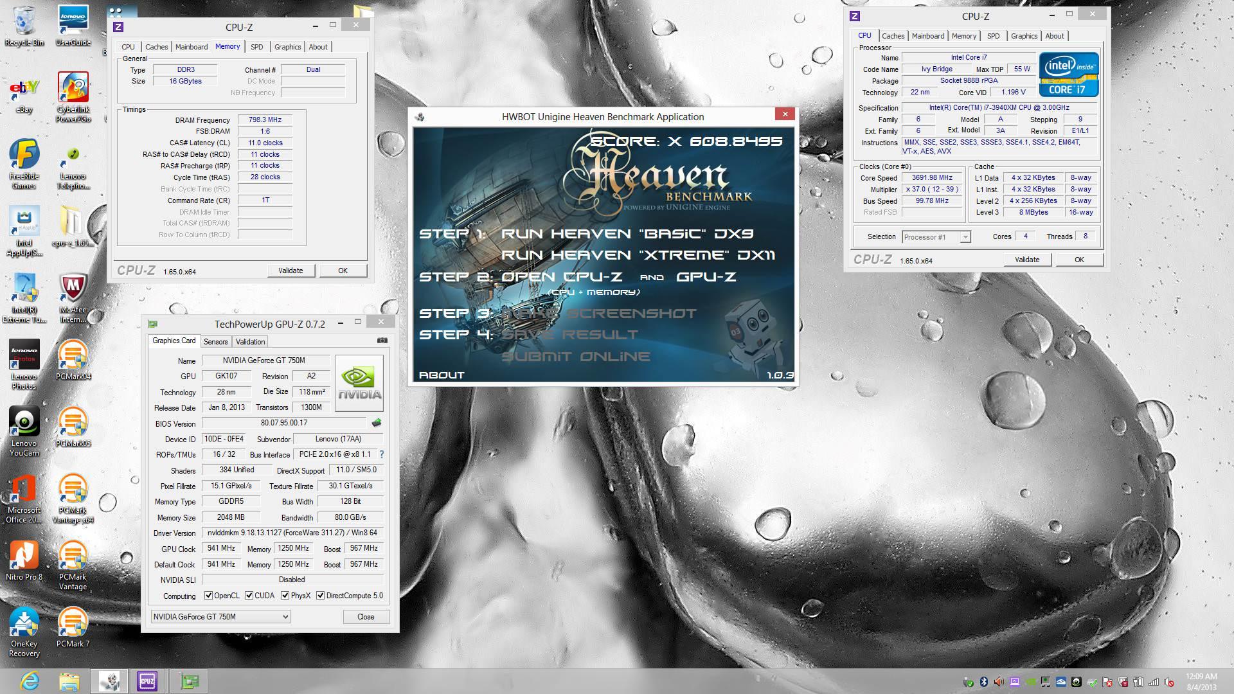Switch to the CPU-Z taskbar button
Screen dimensions: 1234x694
click(147, 681)
